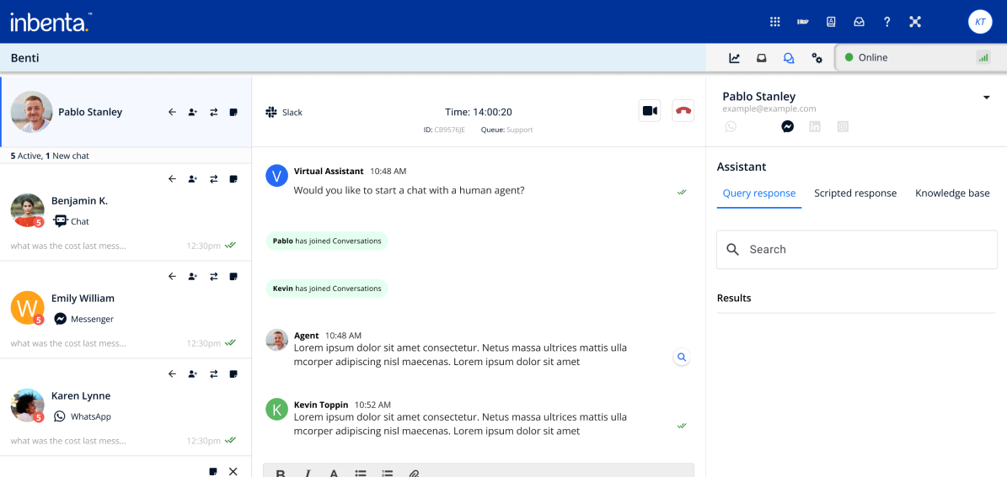Screen dimensions: 1007x477
Task: Switch to the Scripted response tab
Action: (x=855, y=193)
